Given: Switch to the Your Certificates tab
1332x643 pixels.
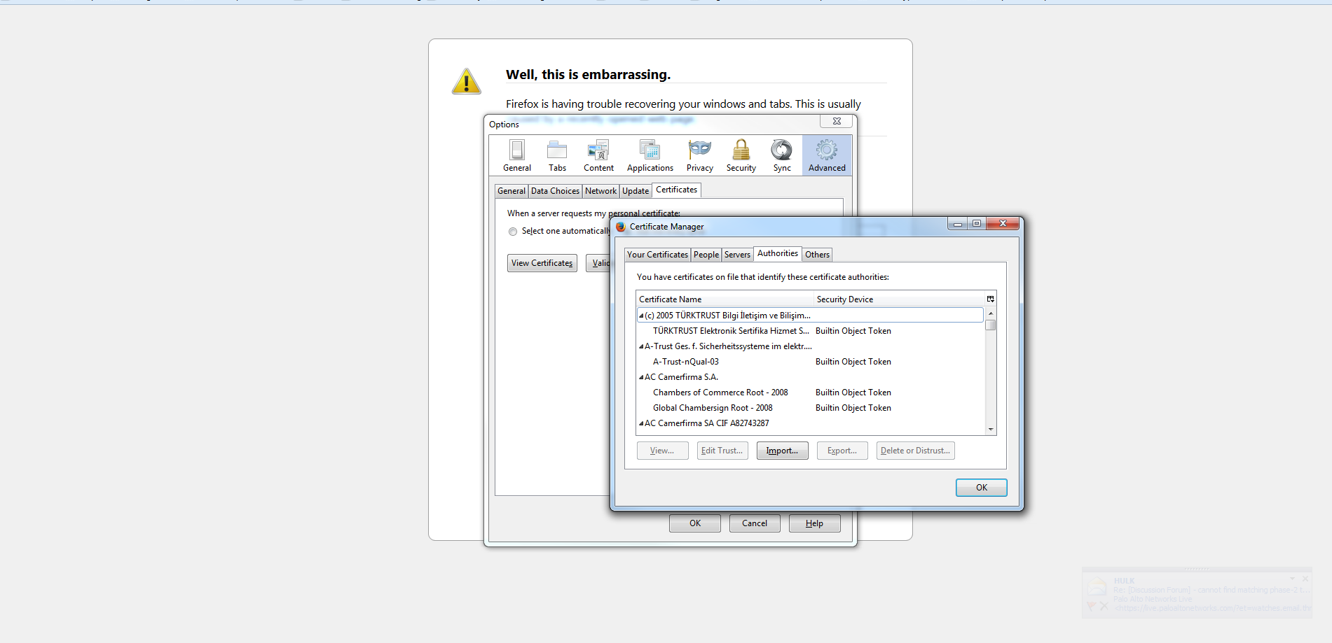Looking at the screenshot, I should [657, 255].
